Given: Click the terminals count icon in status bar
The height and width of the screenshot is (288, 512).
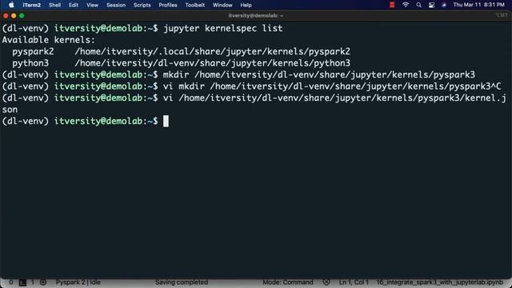Looking at the screenshot, I should coord(22,282).
